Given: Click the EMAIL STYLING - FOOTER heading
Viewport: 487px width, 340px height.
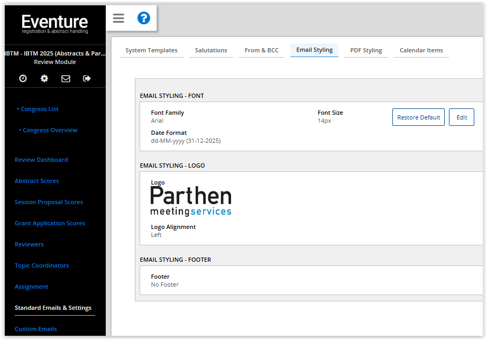Looking at the screenshot, I should click(176, 260).
